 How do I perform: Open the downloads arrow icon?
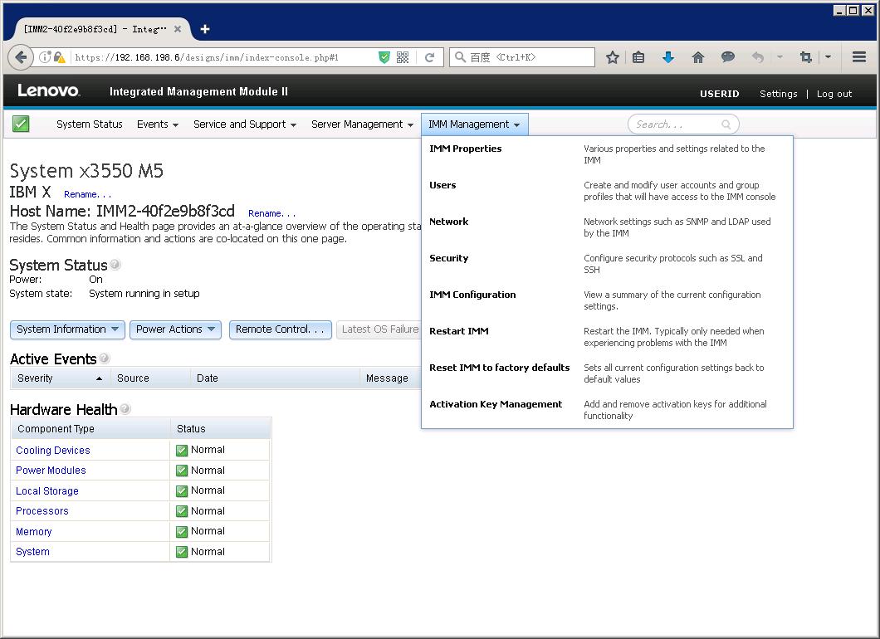pos(668,57)
